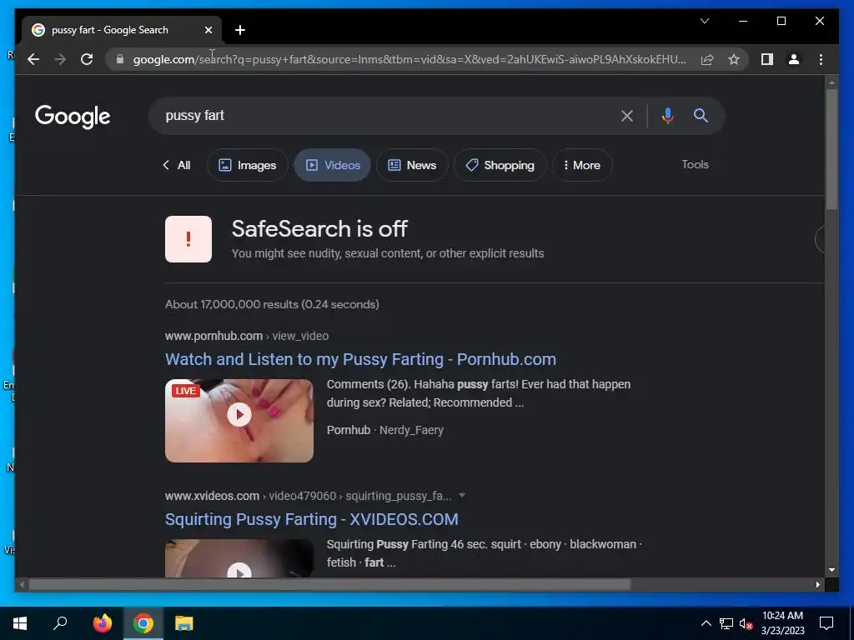Click Chrome icon in taskbar
The image size is (854, 640).
pos(143,623)
